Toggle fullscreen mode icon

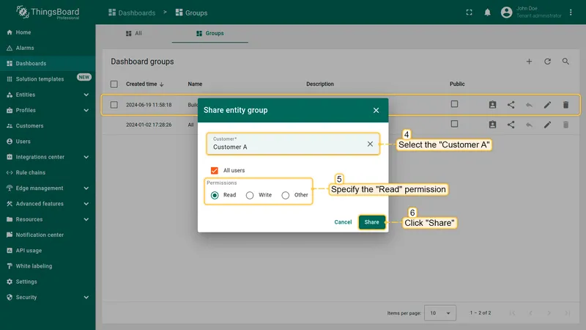(469, 12)
